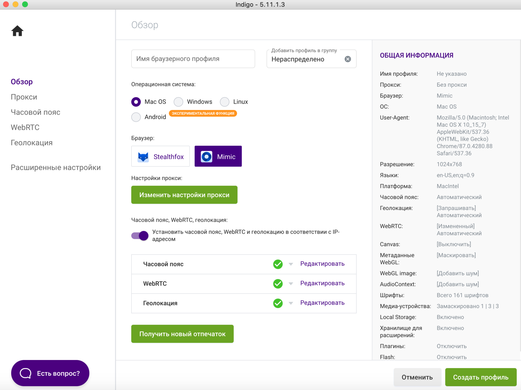Viewport: 521px width, 390px height.
Task: Open Геолокация section in sidebar
Action: click(32, 143)
